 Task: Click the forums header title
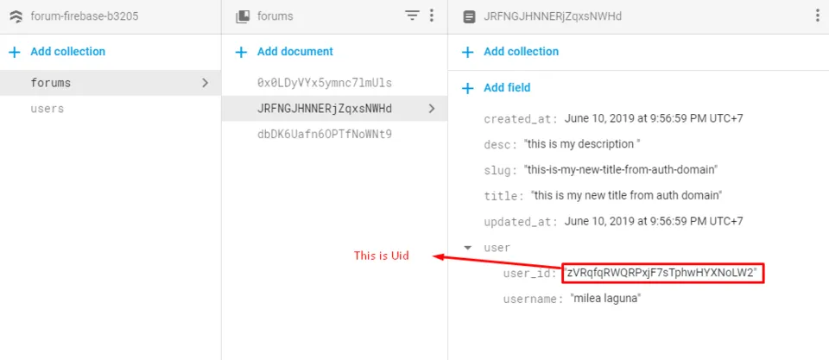pos(275,16)
